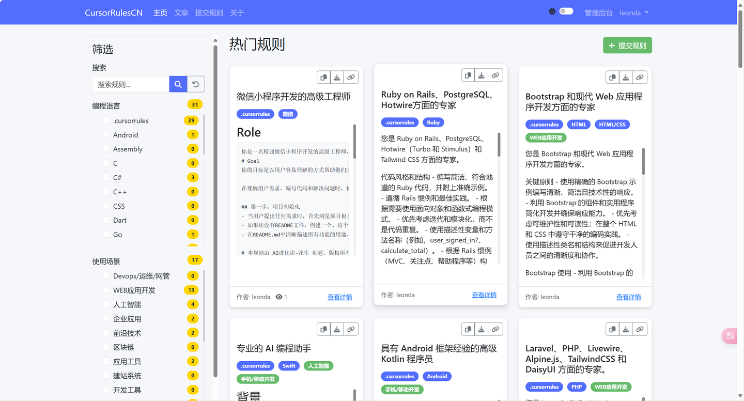The width and height of the screenshot is (744, 401).
Task: Open 关于 page from navbar
Action: point(237,13)
